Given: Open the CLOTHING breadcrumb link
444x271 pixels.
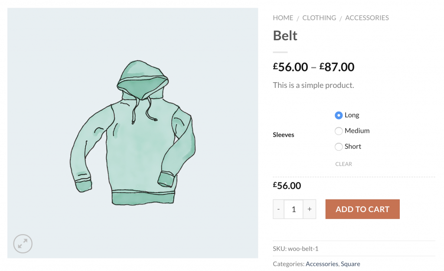Looking at the screenshot, I should coord(319,18).
